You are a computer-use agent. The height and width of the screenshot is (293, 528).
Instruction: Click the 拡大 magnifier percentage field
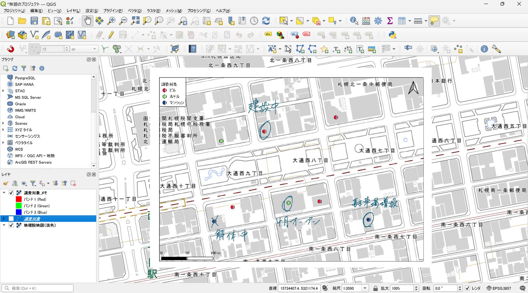402,288
